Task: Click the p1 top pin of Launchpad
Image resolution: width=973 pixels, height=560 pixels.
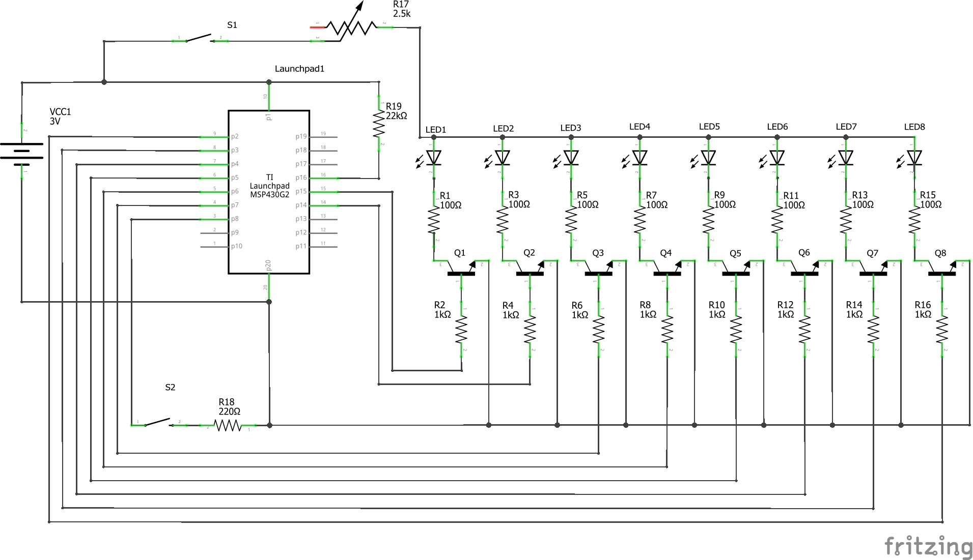Action: click(268, 96)
